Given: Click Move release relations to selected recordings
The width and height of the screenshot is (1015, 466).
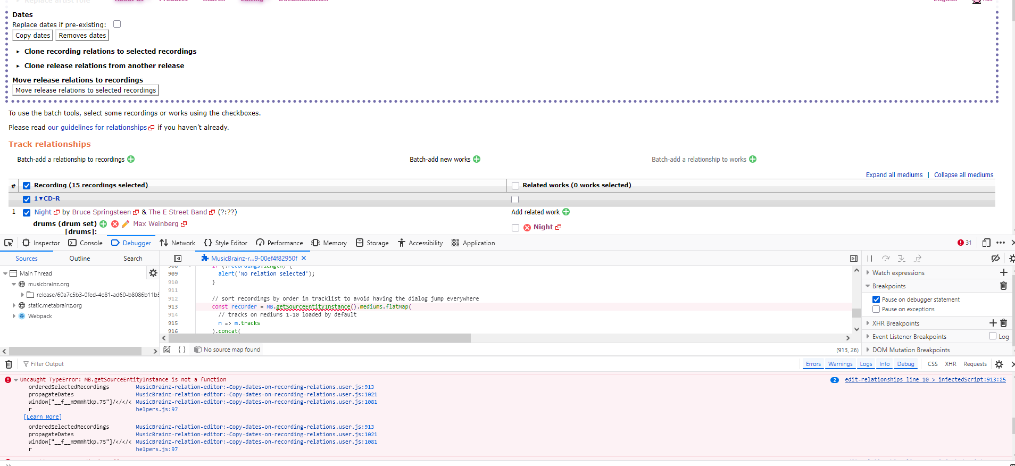Looking at the screenshot, I should point(86,90).
